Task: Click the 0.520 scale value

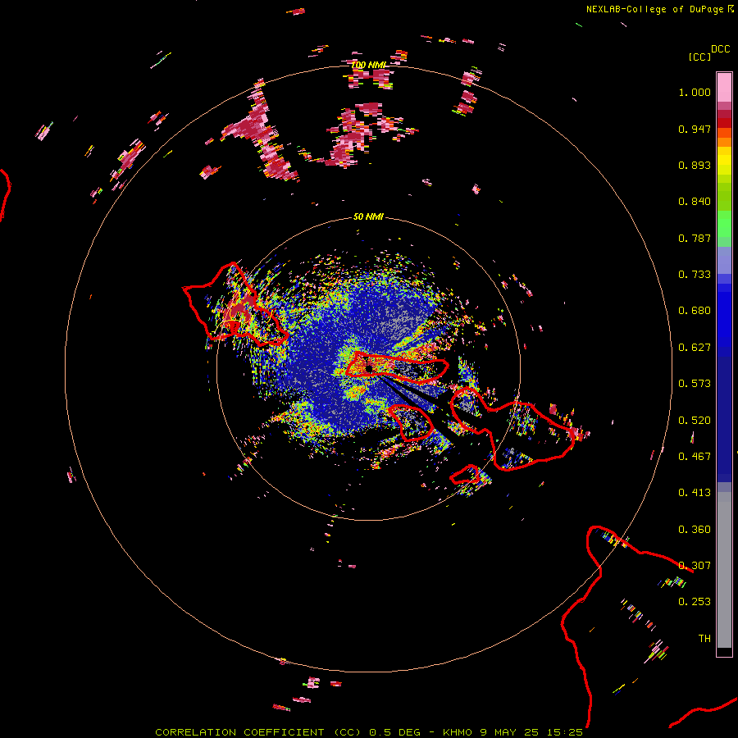Action: coord(695,421)
